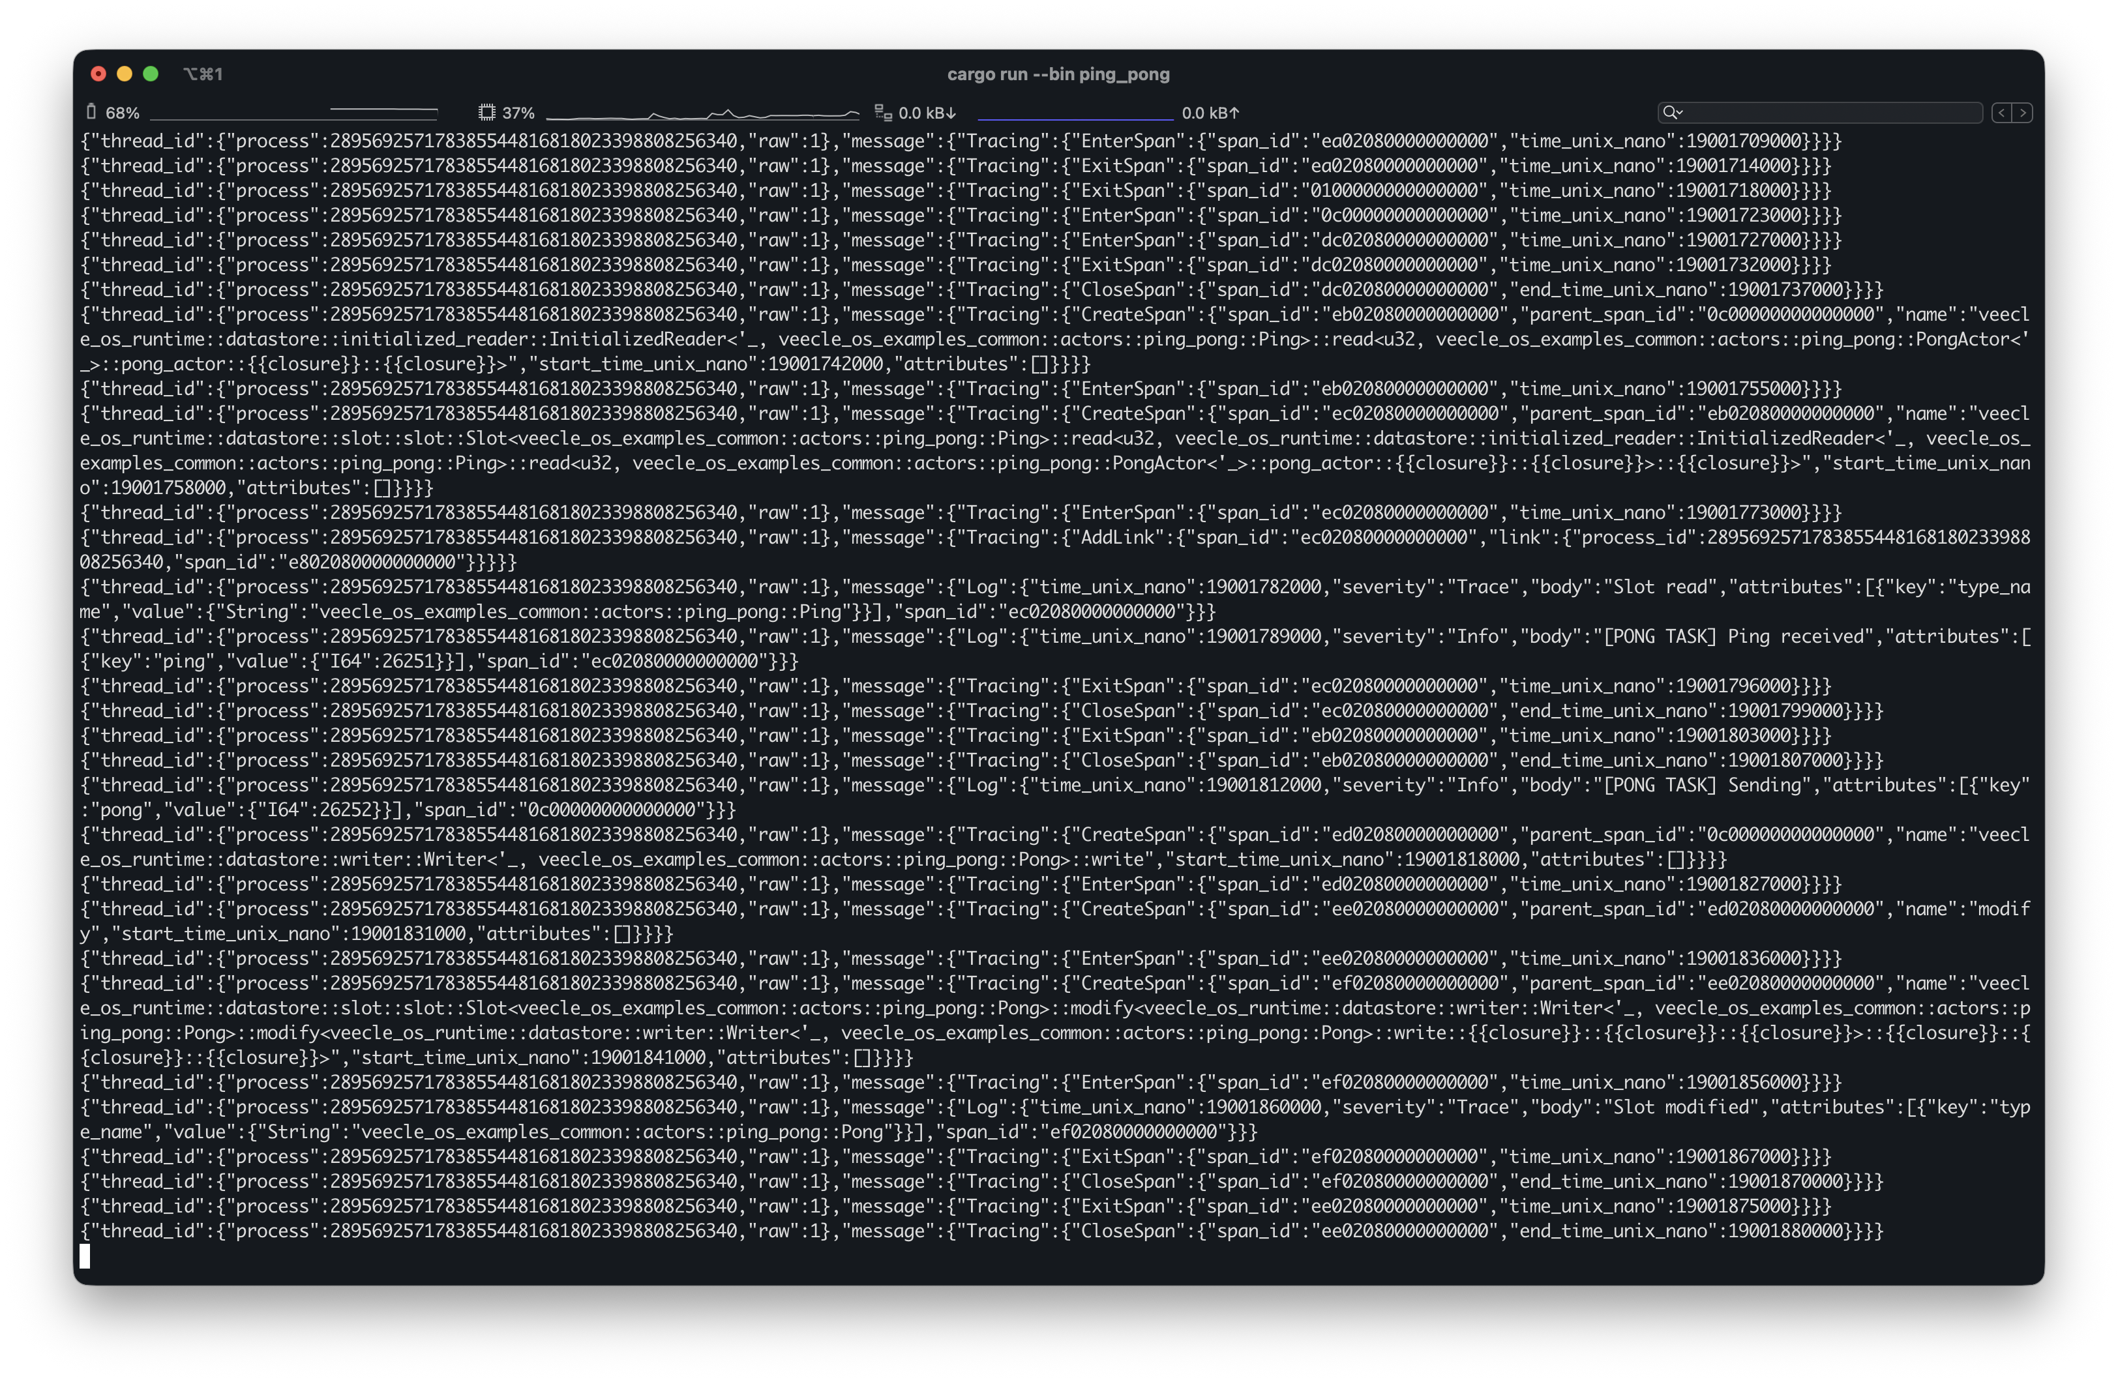This screenshot has width=2118, height=1382.
Task: Click the ⌥⌘1 window shortcut label
Action: [x=203, y=74]
